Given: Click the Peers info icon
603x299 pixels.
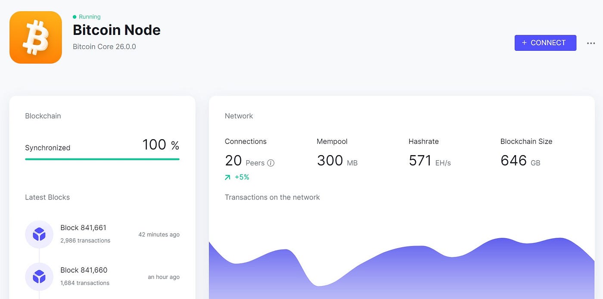Looking at the screenshot, I should click(271, 163).
